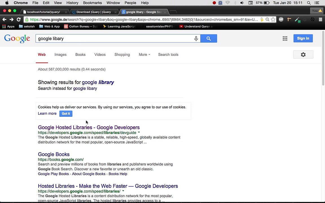Screen dimensions: 325x203
Task: Search by voice using microphone icon
Action: [x=196, y=39]
